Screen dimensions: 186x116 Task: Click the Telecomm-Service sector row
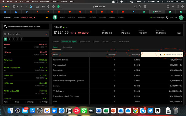(118, 60)
